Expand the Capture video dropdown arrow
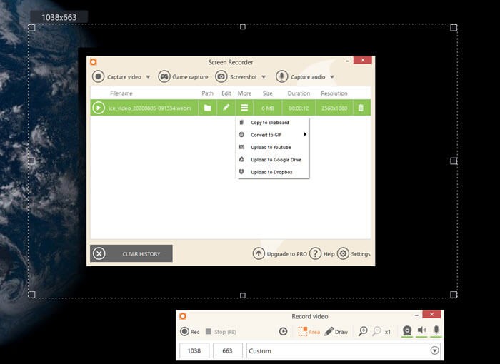This screenshot has height=364, width=500. pyautogui.click(x=148, y=77)
